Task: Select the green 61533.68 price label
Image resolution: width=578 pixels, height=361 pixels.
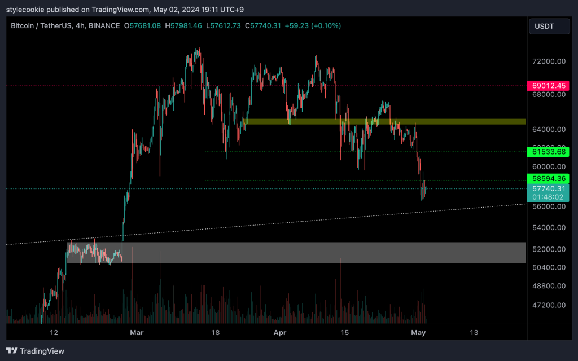Action: [x=547, y=152]
